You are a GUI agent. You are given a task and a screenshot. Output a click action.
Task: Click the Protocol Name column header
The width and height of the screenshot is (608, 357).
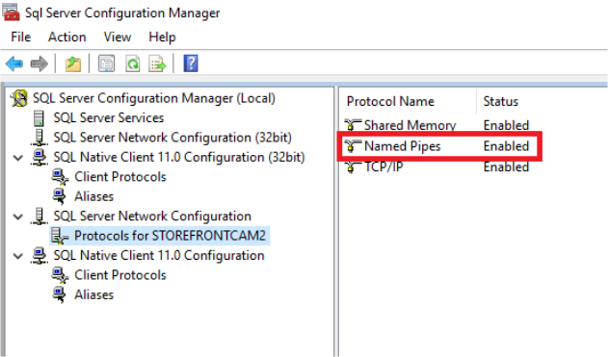[390, 101]
